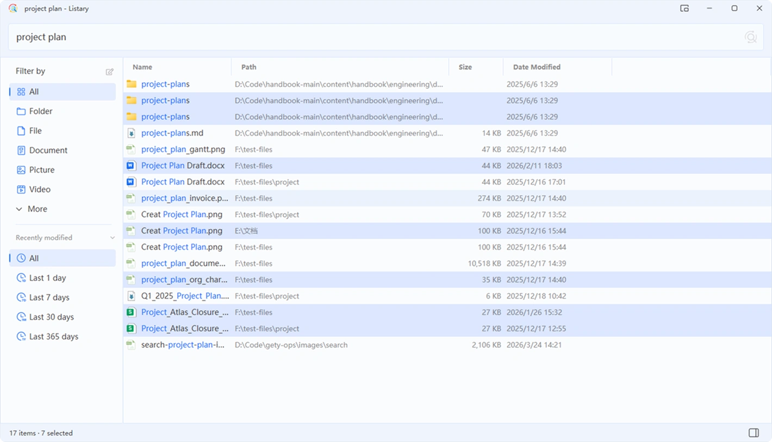Click image icon of project_plan_org_char row
This screenshot has width=772, height=442.
coord(131,280)
